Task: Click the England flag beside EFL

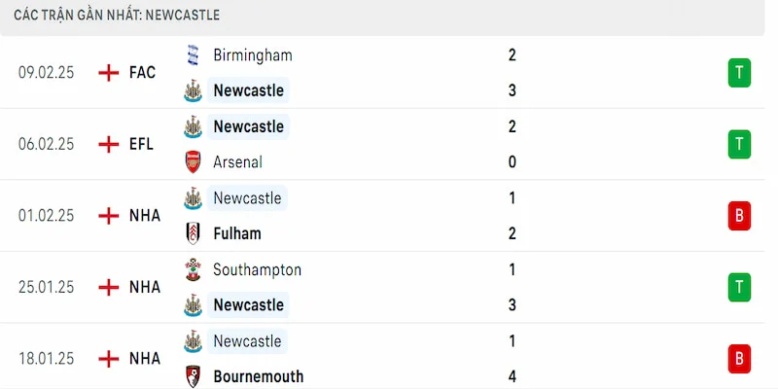Action: (109, 144)
